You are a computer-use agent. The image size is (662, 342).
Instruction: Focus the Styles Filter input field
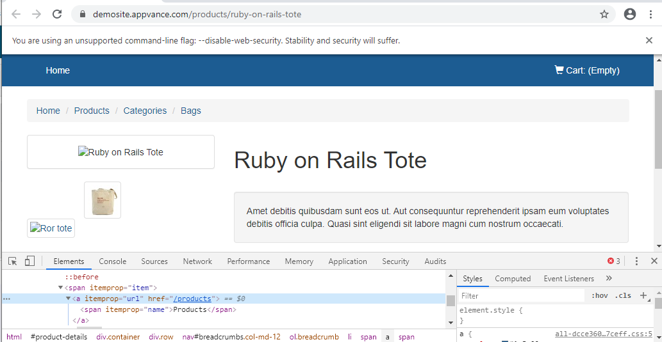(x=522, y=296)
